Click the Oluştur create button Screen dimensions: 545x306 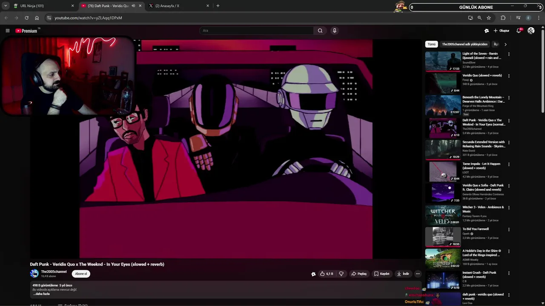point(501,31)
